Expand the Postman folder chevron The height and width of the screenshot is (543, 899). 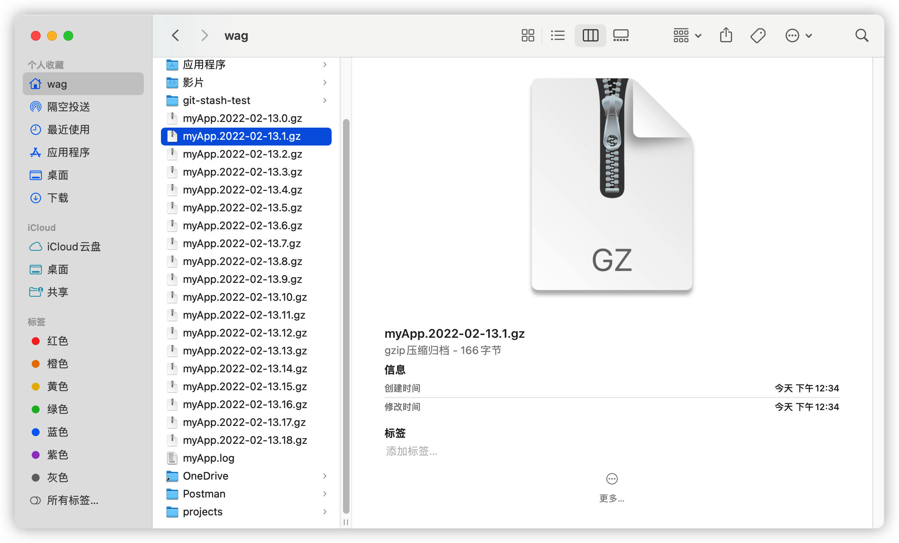tap(325, 494)
